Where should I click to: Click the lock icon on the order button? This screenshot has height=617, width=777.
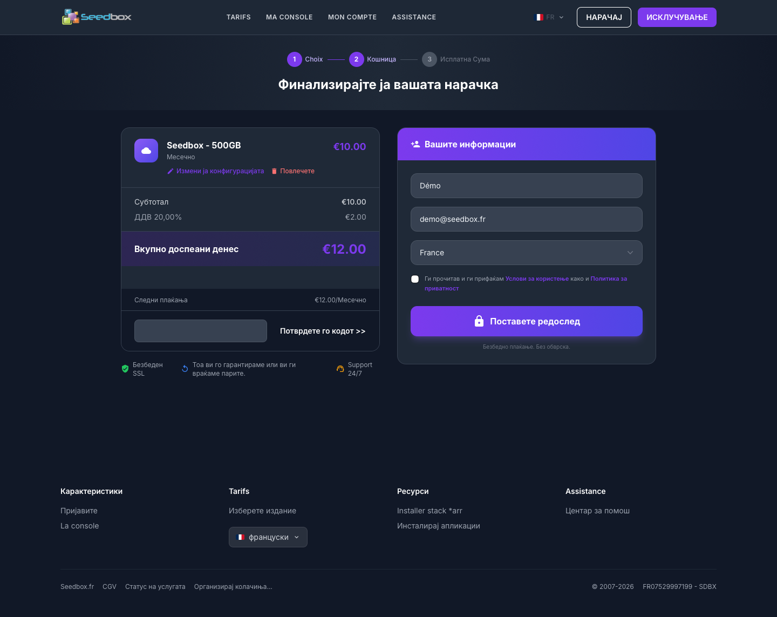(479, 321)
